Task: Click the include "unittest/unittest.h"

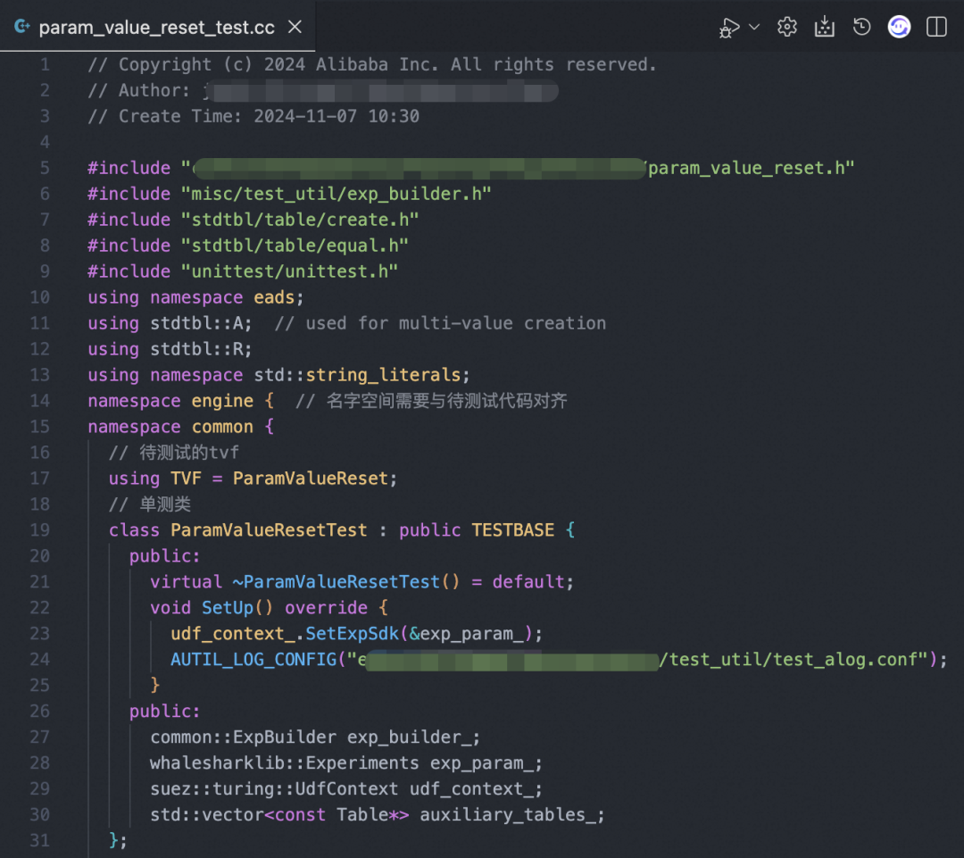Action: coord(289,271)
